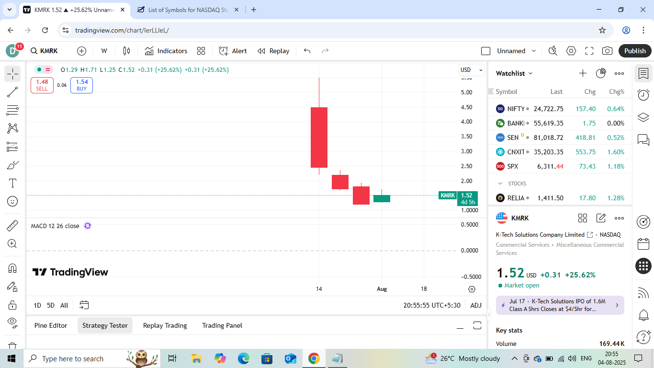Select the All date range
654x368 pixels.
(64, 305)
